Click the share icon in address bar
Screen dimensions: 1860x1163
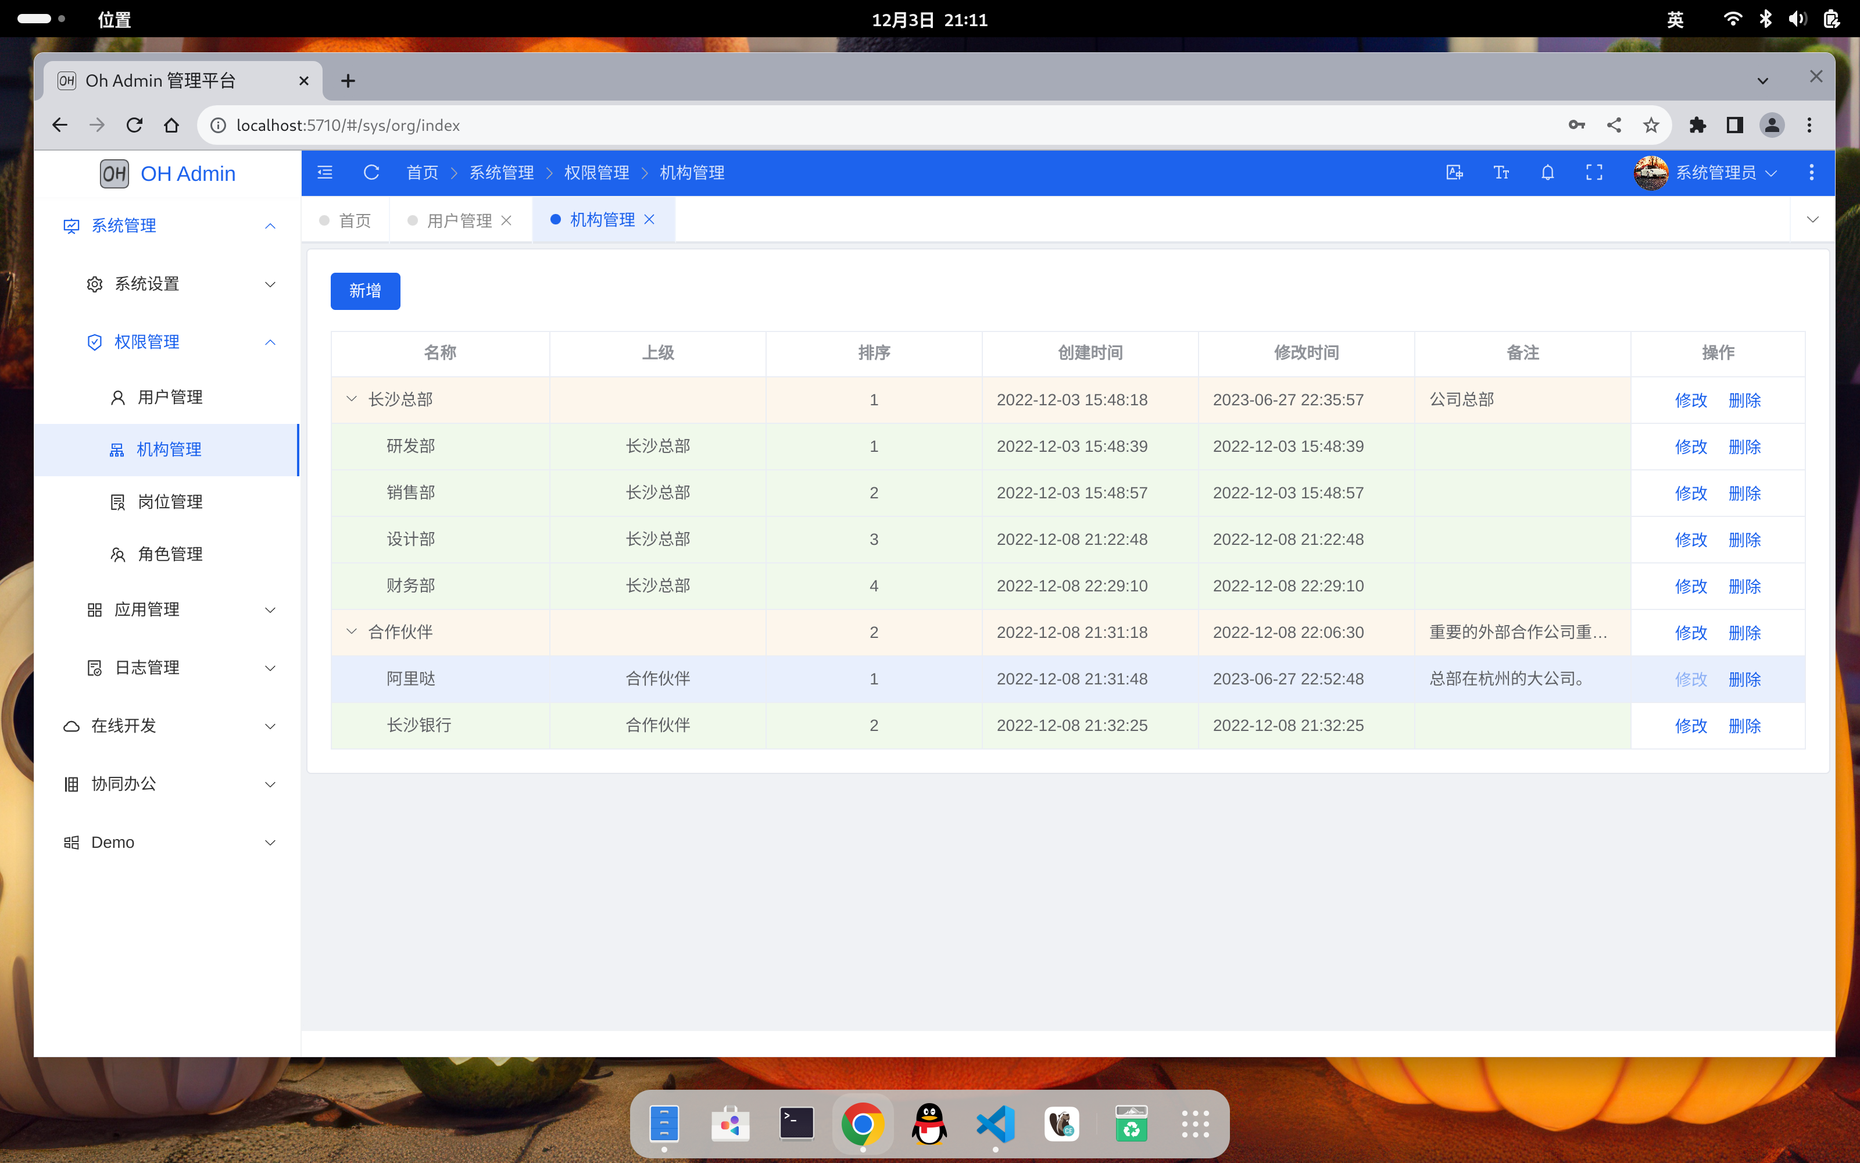tap(1614, 124)
